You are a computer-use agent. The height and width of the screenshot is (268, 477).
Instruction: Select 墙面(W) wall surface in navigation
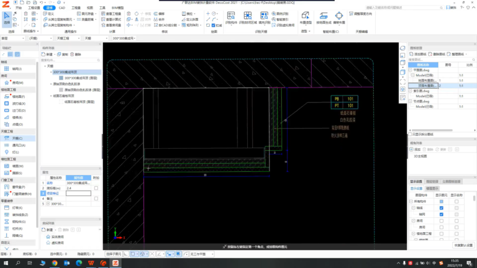click(x=17, y=166)
